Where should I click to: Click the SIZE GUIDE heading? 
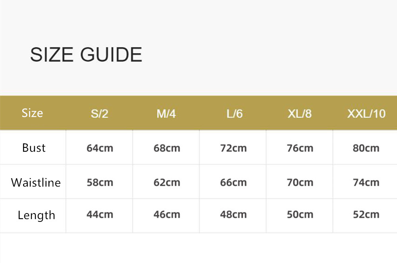86,55
